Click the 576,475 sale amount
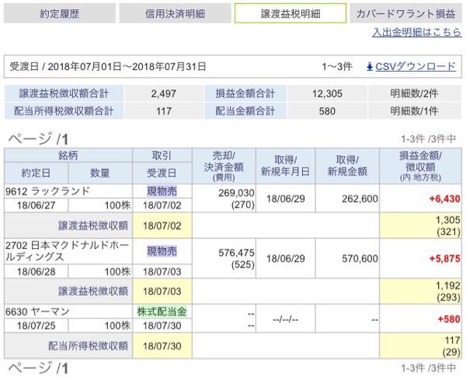Image resolution: width=466 pixels, height=379 pixels. (236, 253)
